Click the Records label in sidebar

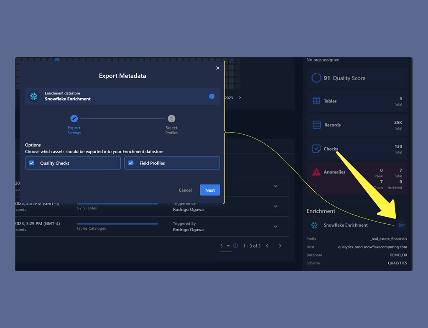pos(332,125)
